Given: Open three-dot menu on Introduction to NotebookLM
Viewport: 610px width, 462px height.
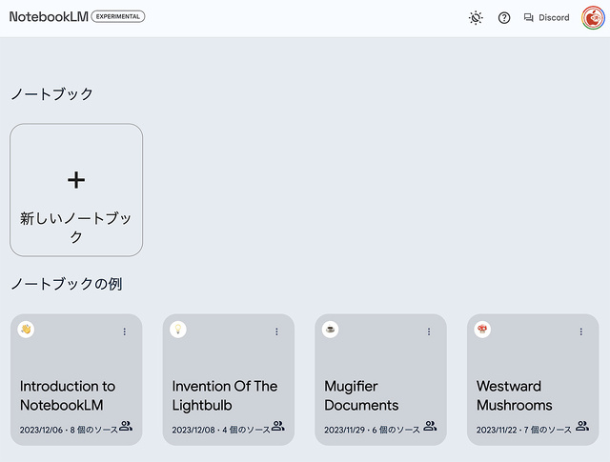Looking at the screenshot, I should (125, 331).
